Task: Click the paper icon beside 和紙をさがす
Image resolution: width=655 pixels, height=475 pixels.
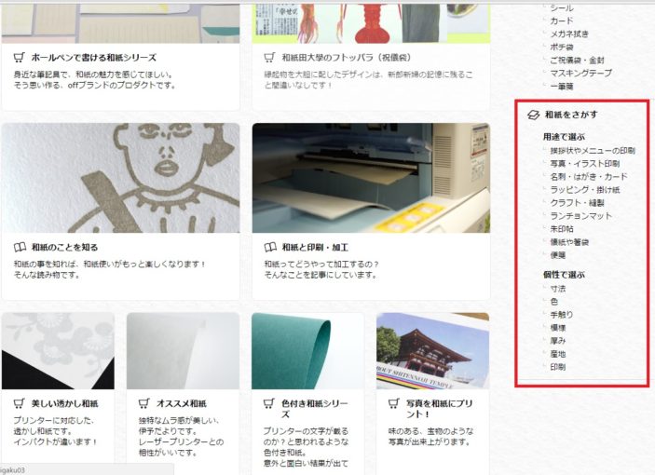Action: 533,115
